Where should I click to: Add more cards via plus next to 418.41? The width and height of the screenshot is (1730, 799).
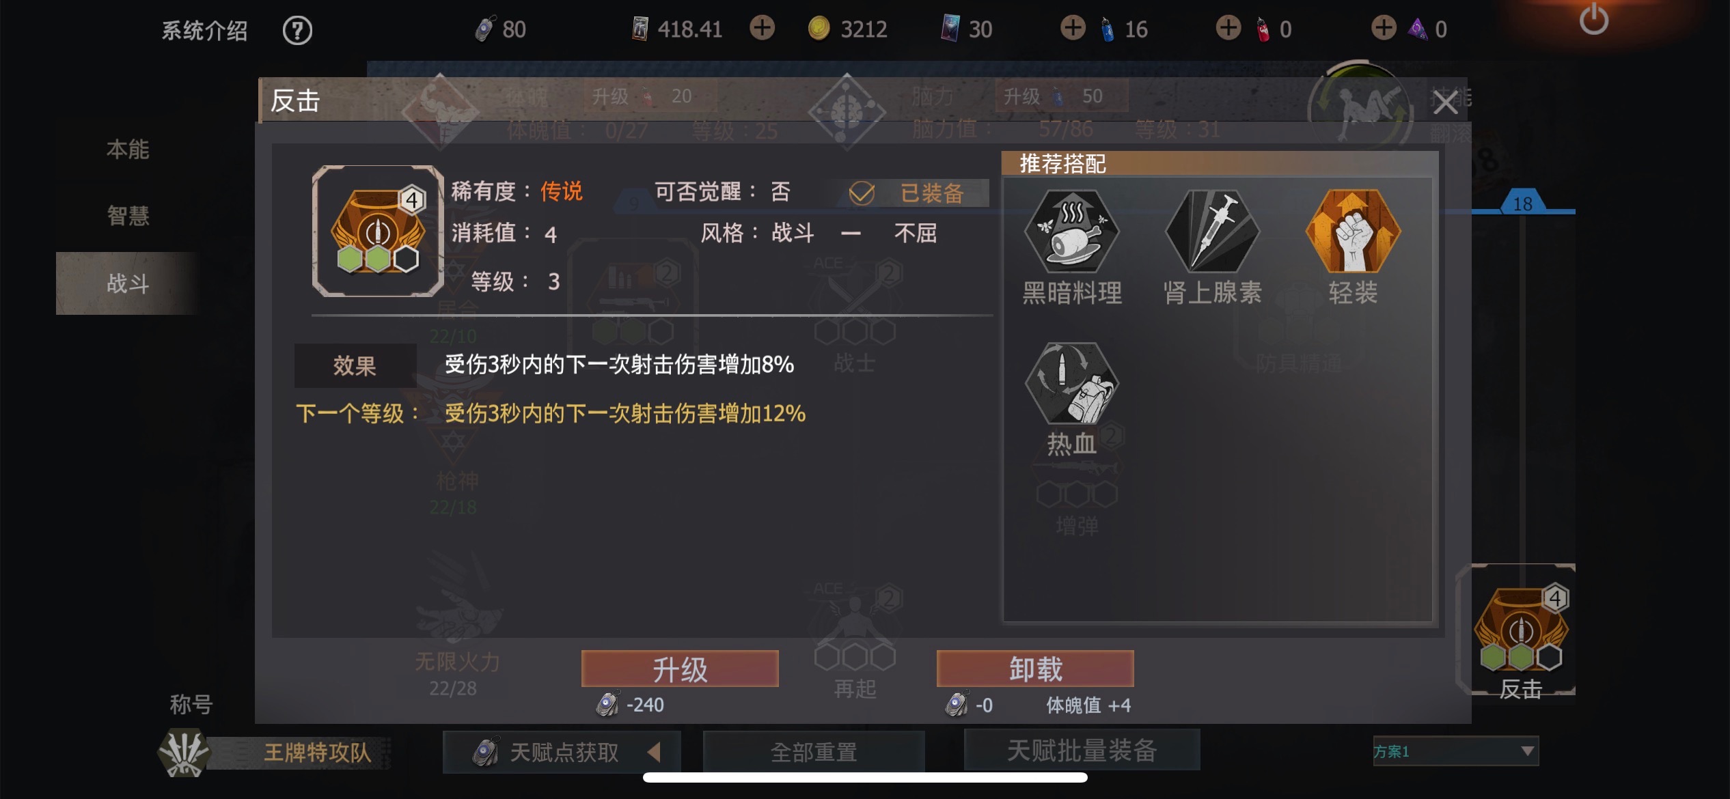point(762,28)
